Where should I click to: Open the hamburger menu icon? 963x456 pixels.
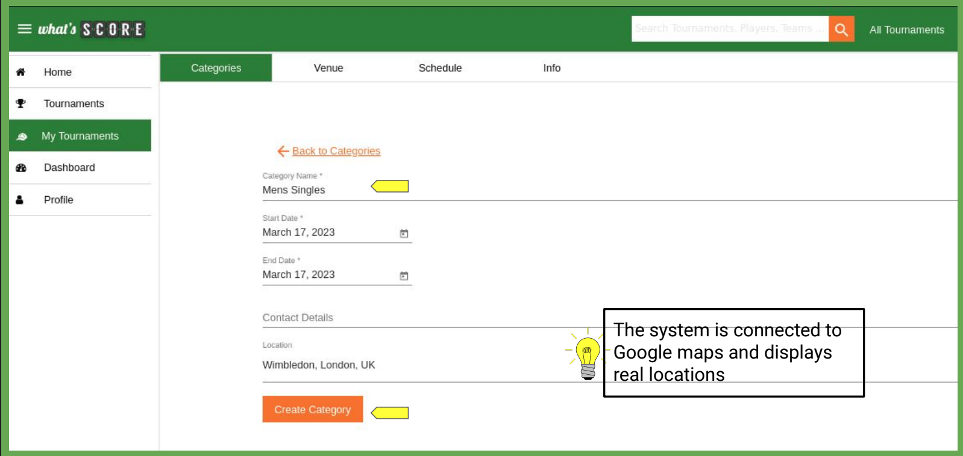click(24, 29)
